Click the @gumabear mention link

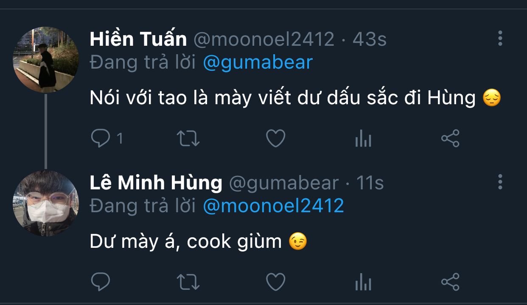[258, 63]
